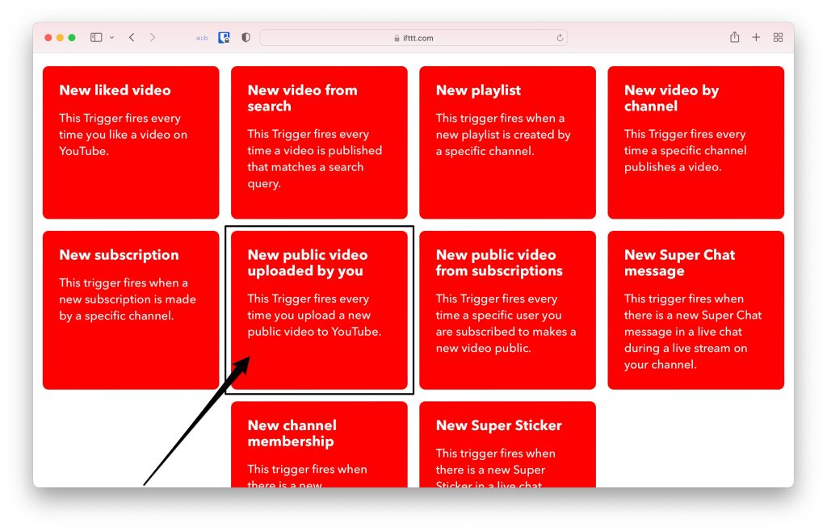Toggle the Safari sidebar icon

96,37
